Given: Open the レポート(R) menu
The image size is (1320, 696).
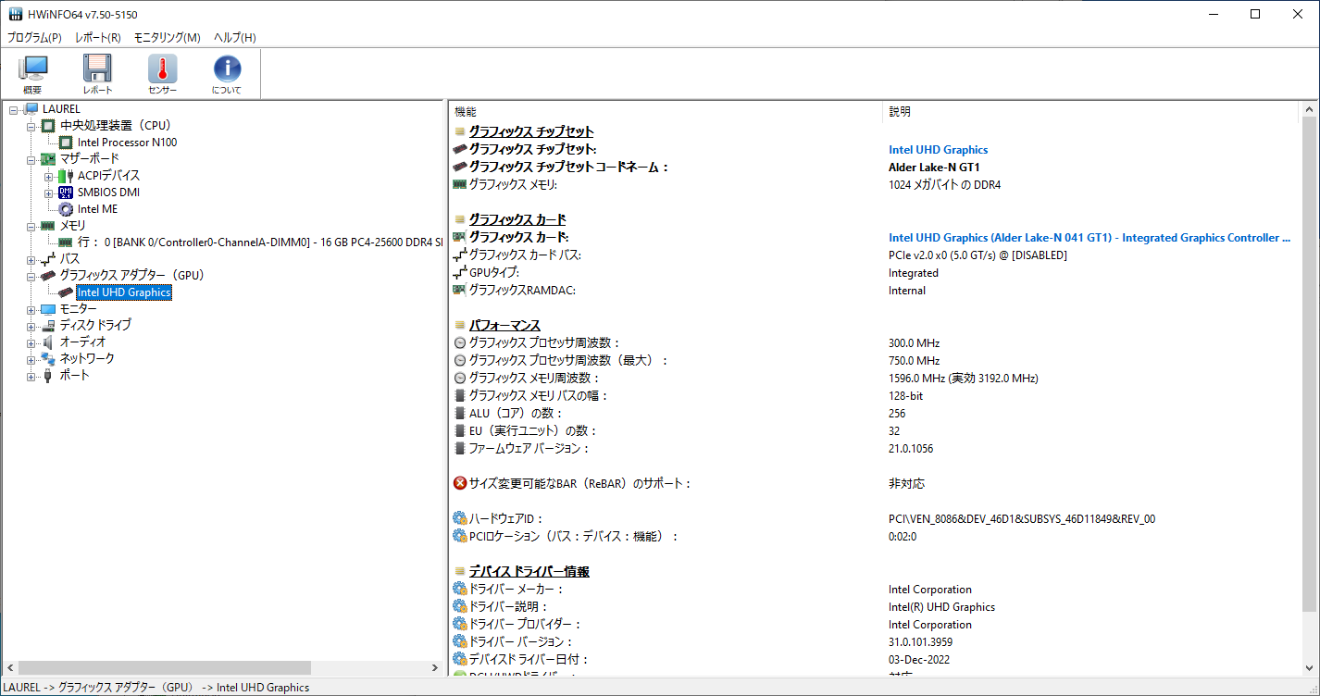Looking at the screenshot, I should pos(98,38).
